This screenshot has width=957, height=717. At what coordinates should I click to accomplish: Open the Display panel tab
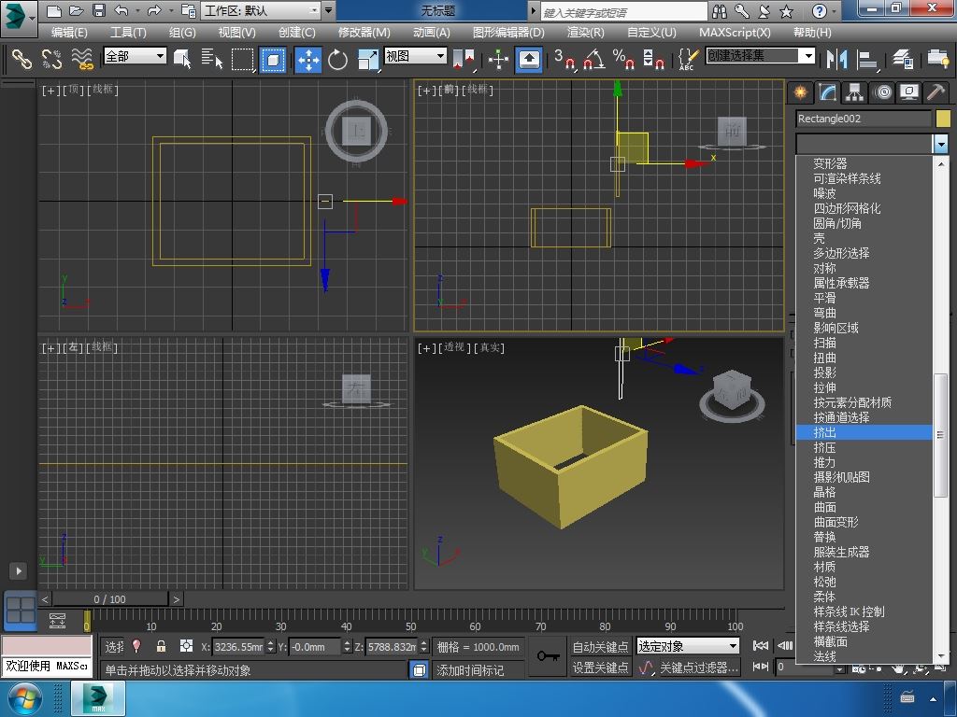(x=909, y=92)
